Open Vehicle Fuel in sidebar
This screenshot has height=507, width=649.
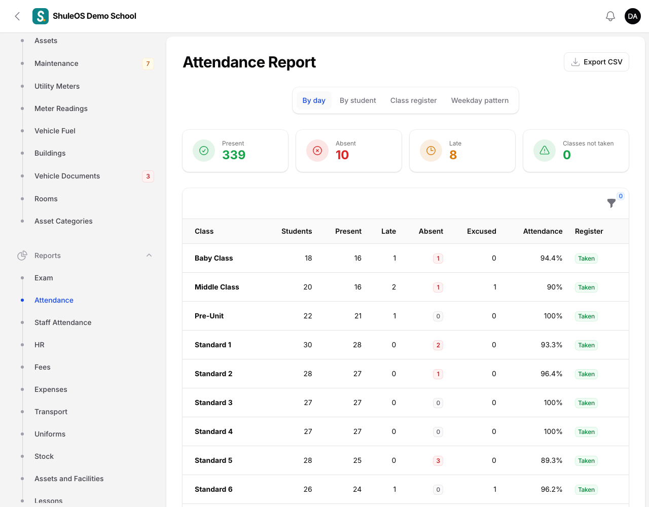coord(55,131)
